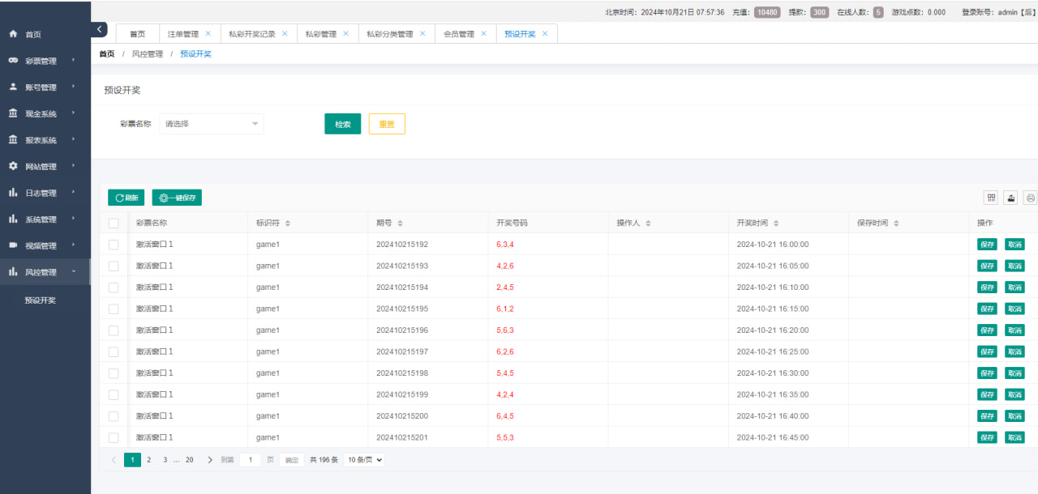Click the green 检索 search button
Viewport: 1038px width, 494px height.
click(342, 124)
